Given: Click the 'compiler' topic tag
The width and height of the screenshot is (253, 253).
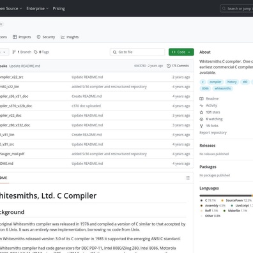Looking at the screenshot, I should coord(215,82).
